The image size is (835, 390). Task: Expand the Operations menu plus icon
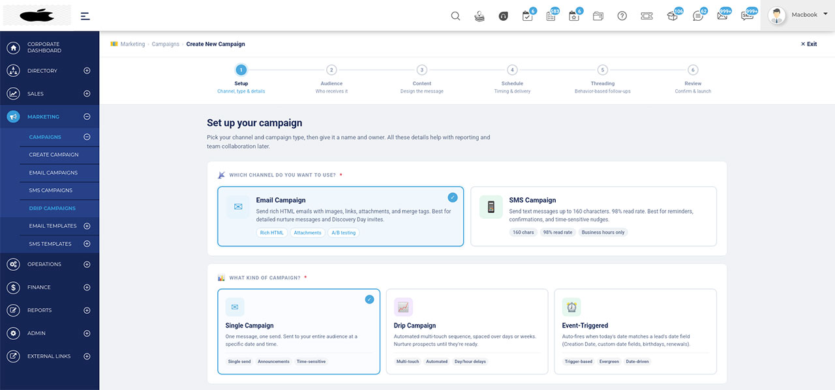click(87, 264)
